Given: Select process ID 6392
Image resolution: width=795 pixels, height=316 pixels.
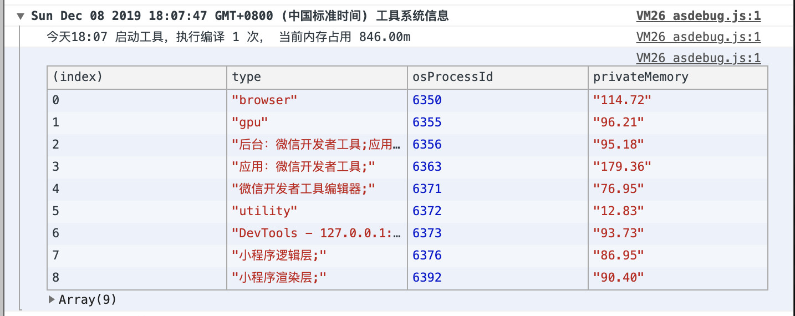Looking at the screenshot, I should pos(427,278).
